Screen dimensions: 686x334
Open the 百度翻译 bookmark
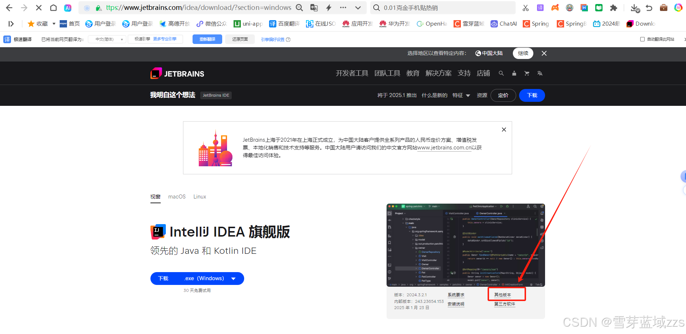point(284,24)
